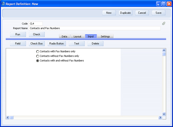Image resolution: width=173 pixels, height=127 pixels.
Task: Click the horizontal scrollbar left arrow
Action: 8,118
